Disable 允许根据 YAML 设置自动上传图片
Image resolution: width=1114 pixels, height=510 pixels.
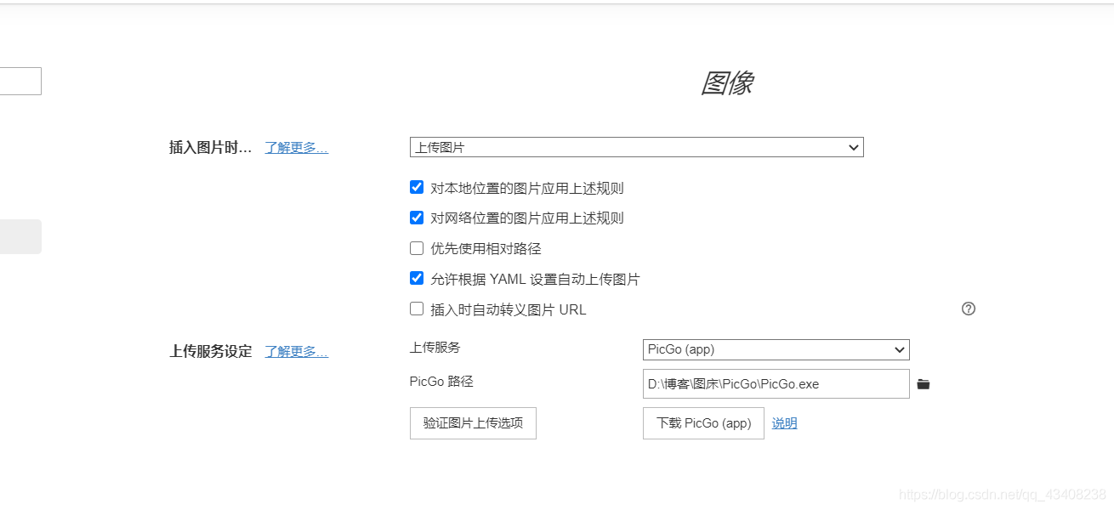click(x=416, y=277)
